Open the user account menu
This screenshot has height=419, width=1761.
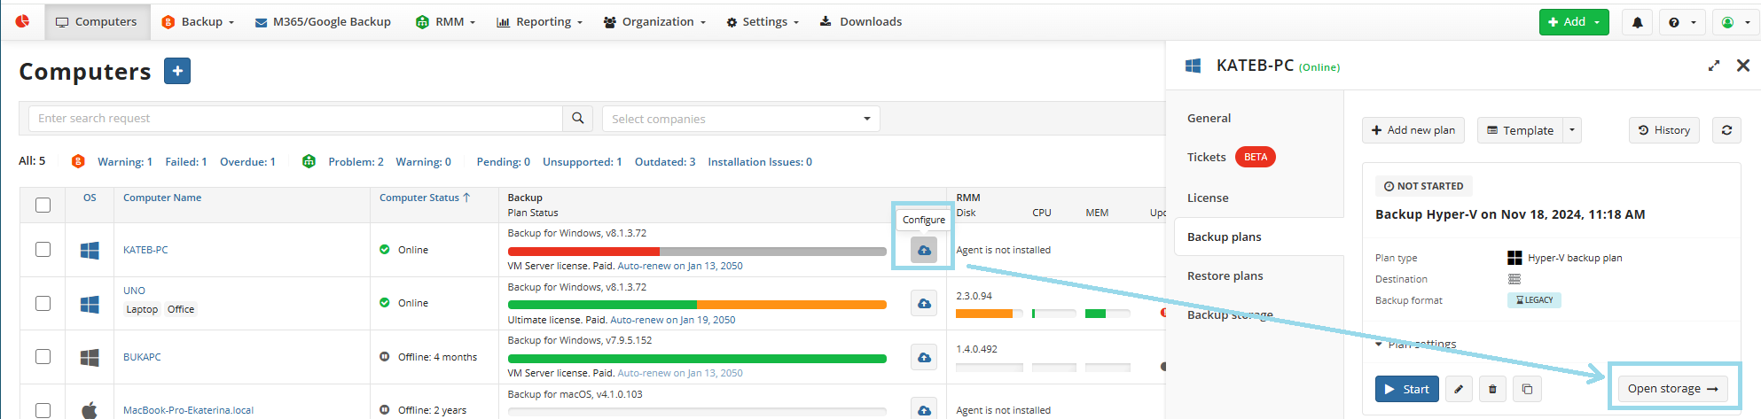pyautogui.click(x=1734, y=22)
